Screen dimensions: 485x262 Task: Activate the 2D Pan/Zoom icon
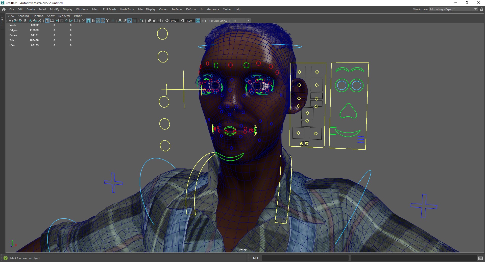pyautogui.click(x=35, y=21)
